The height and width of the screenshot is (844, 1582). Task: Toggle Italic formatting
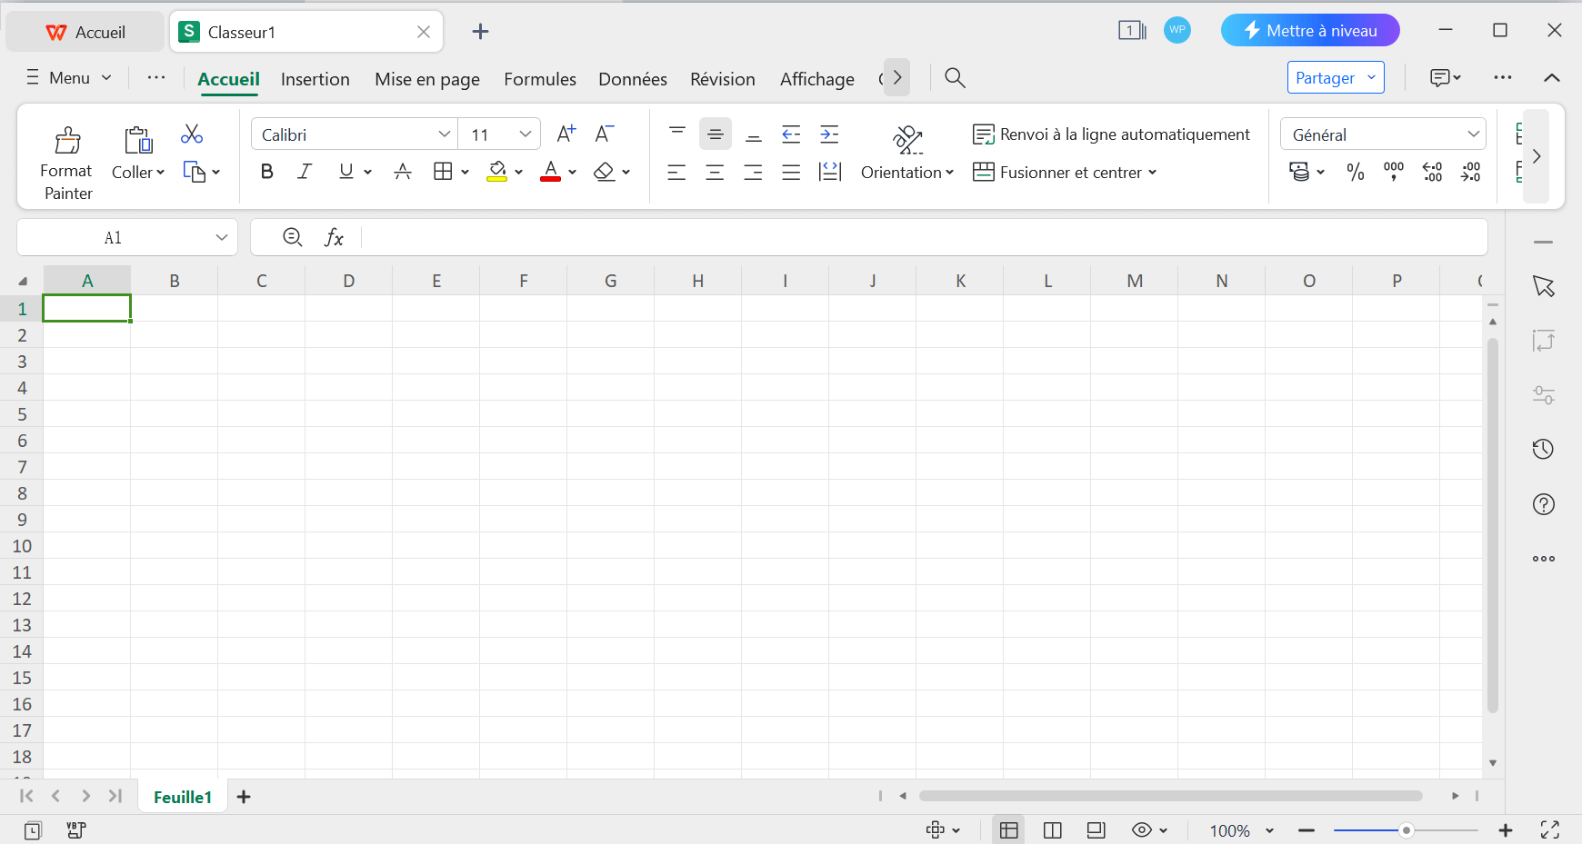[305, 172]
